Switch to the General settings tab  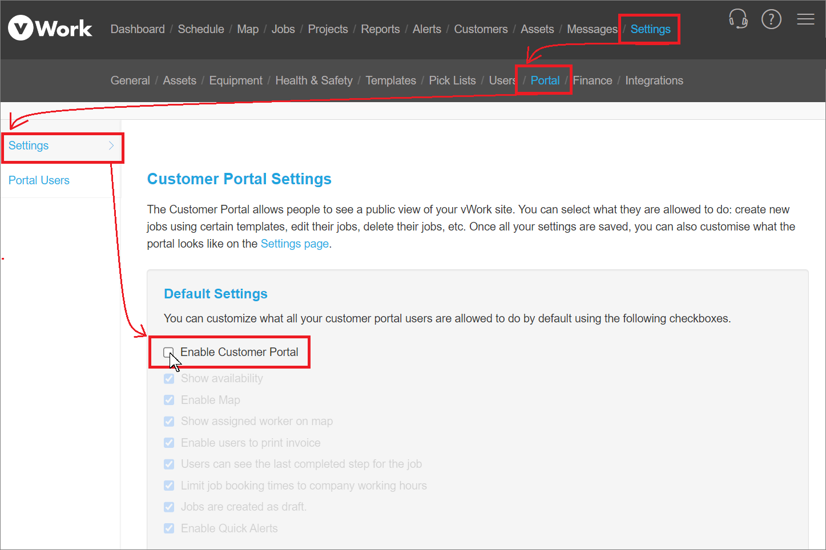click(x=130, y=80)
